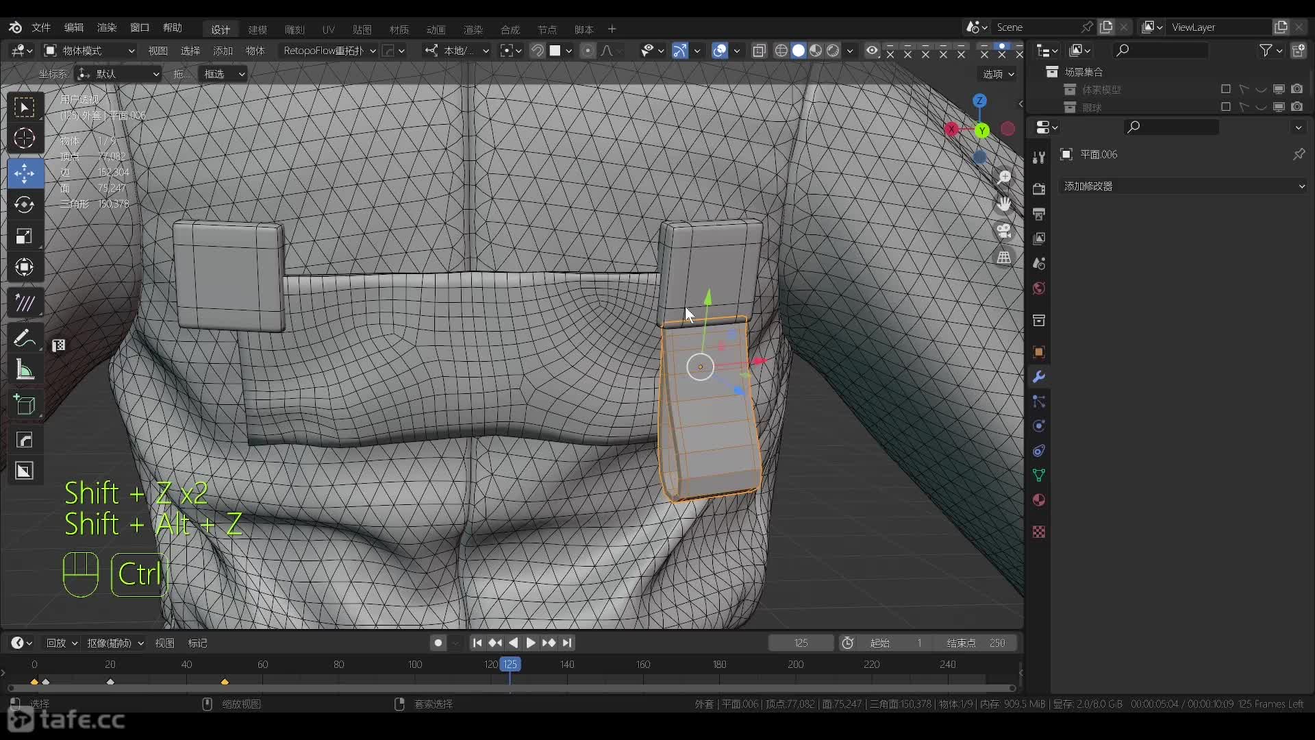Toggle viewport gizmos display
1315x740 pixels.
tap(679, 51)
